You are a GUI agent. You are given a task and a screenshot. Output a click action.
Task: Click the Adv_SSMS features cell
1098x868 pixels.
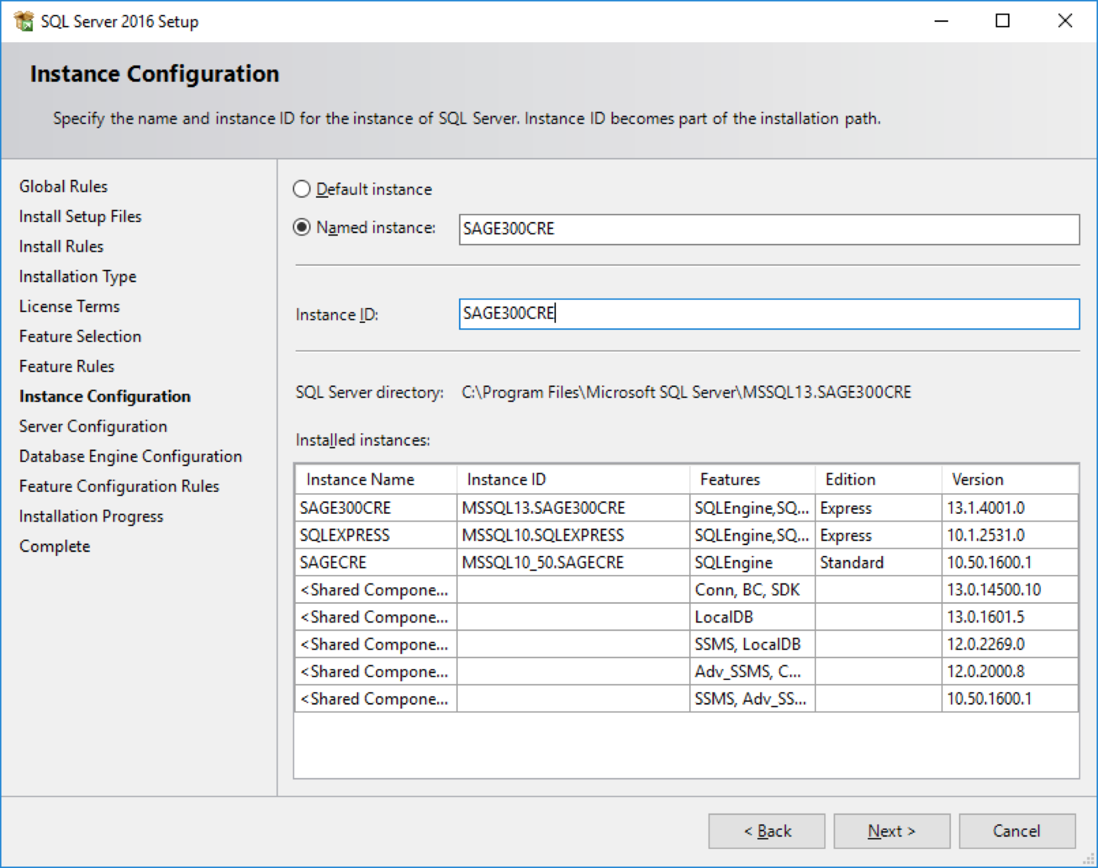pos(752,671)
